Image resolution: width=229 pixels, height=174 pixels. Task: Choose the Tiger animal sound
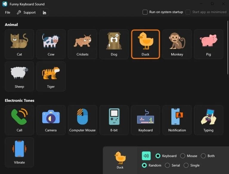click(51, 76)
